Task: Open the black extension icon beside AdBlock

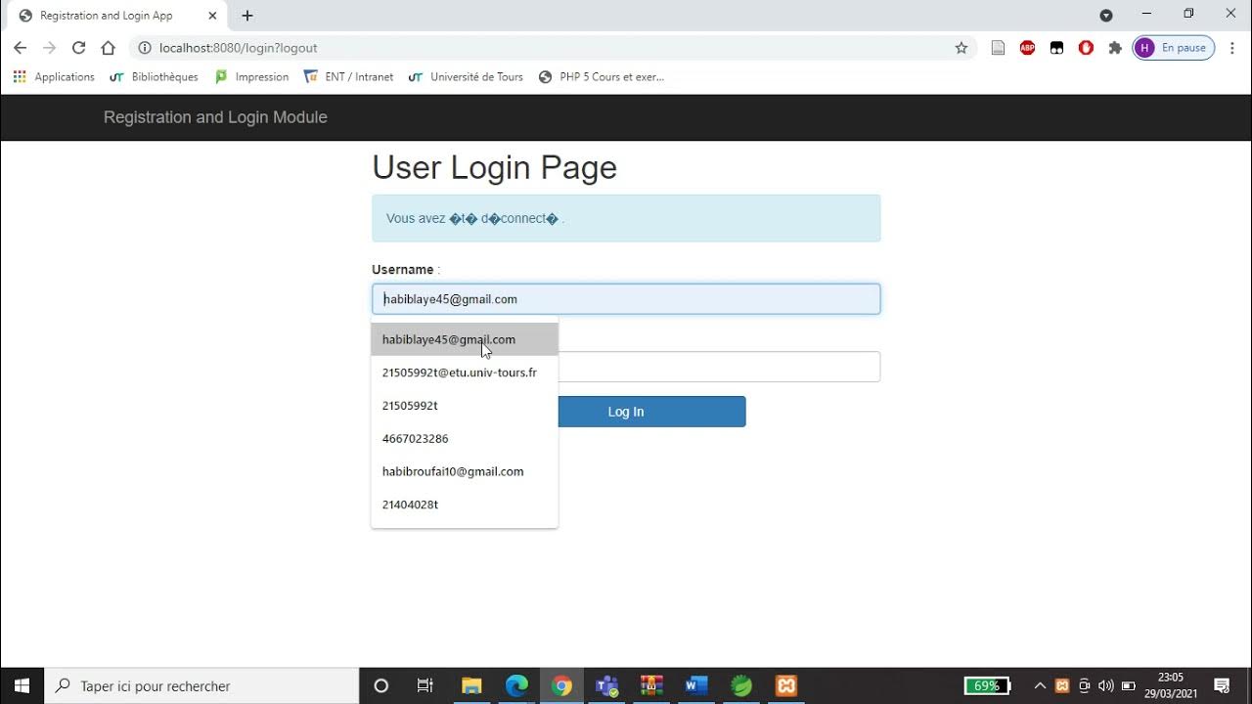Action: click(x=1056, y=48)
